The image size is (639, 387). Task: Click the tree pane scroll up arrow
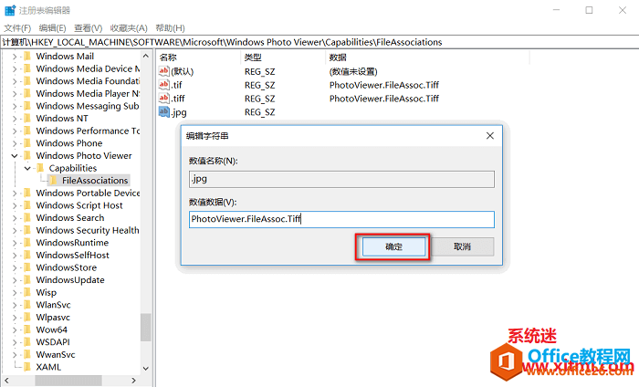click(146, 56)
